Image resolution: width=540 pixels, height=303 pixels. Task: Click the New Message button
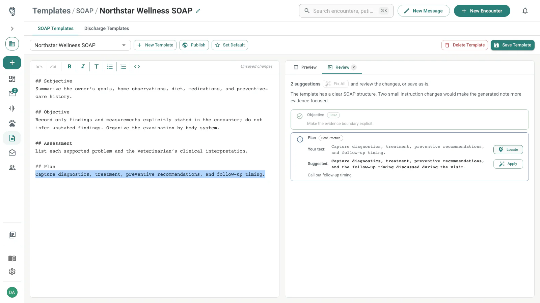coord(424,11)
